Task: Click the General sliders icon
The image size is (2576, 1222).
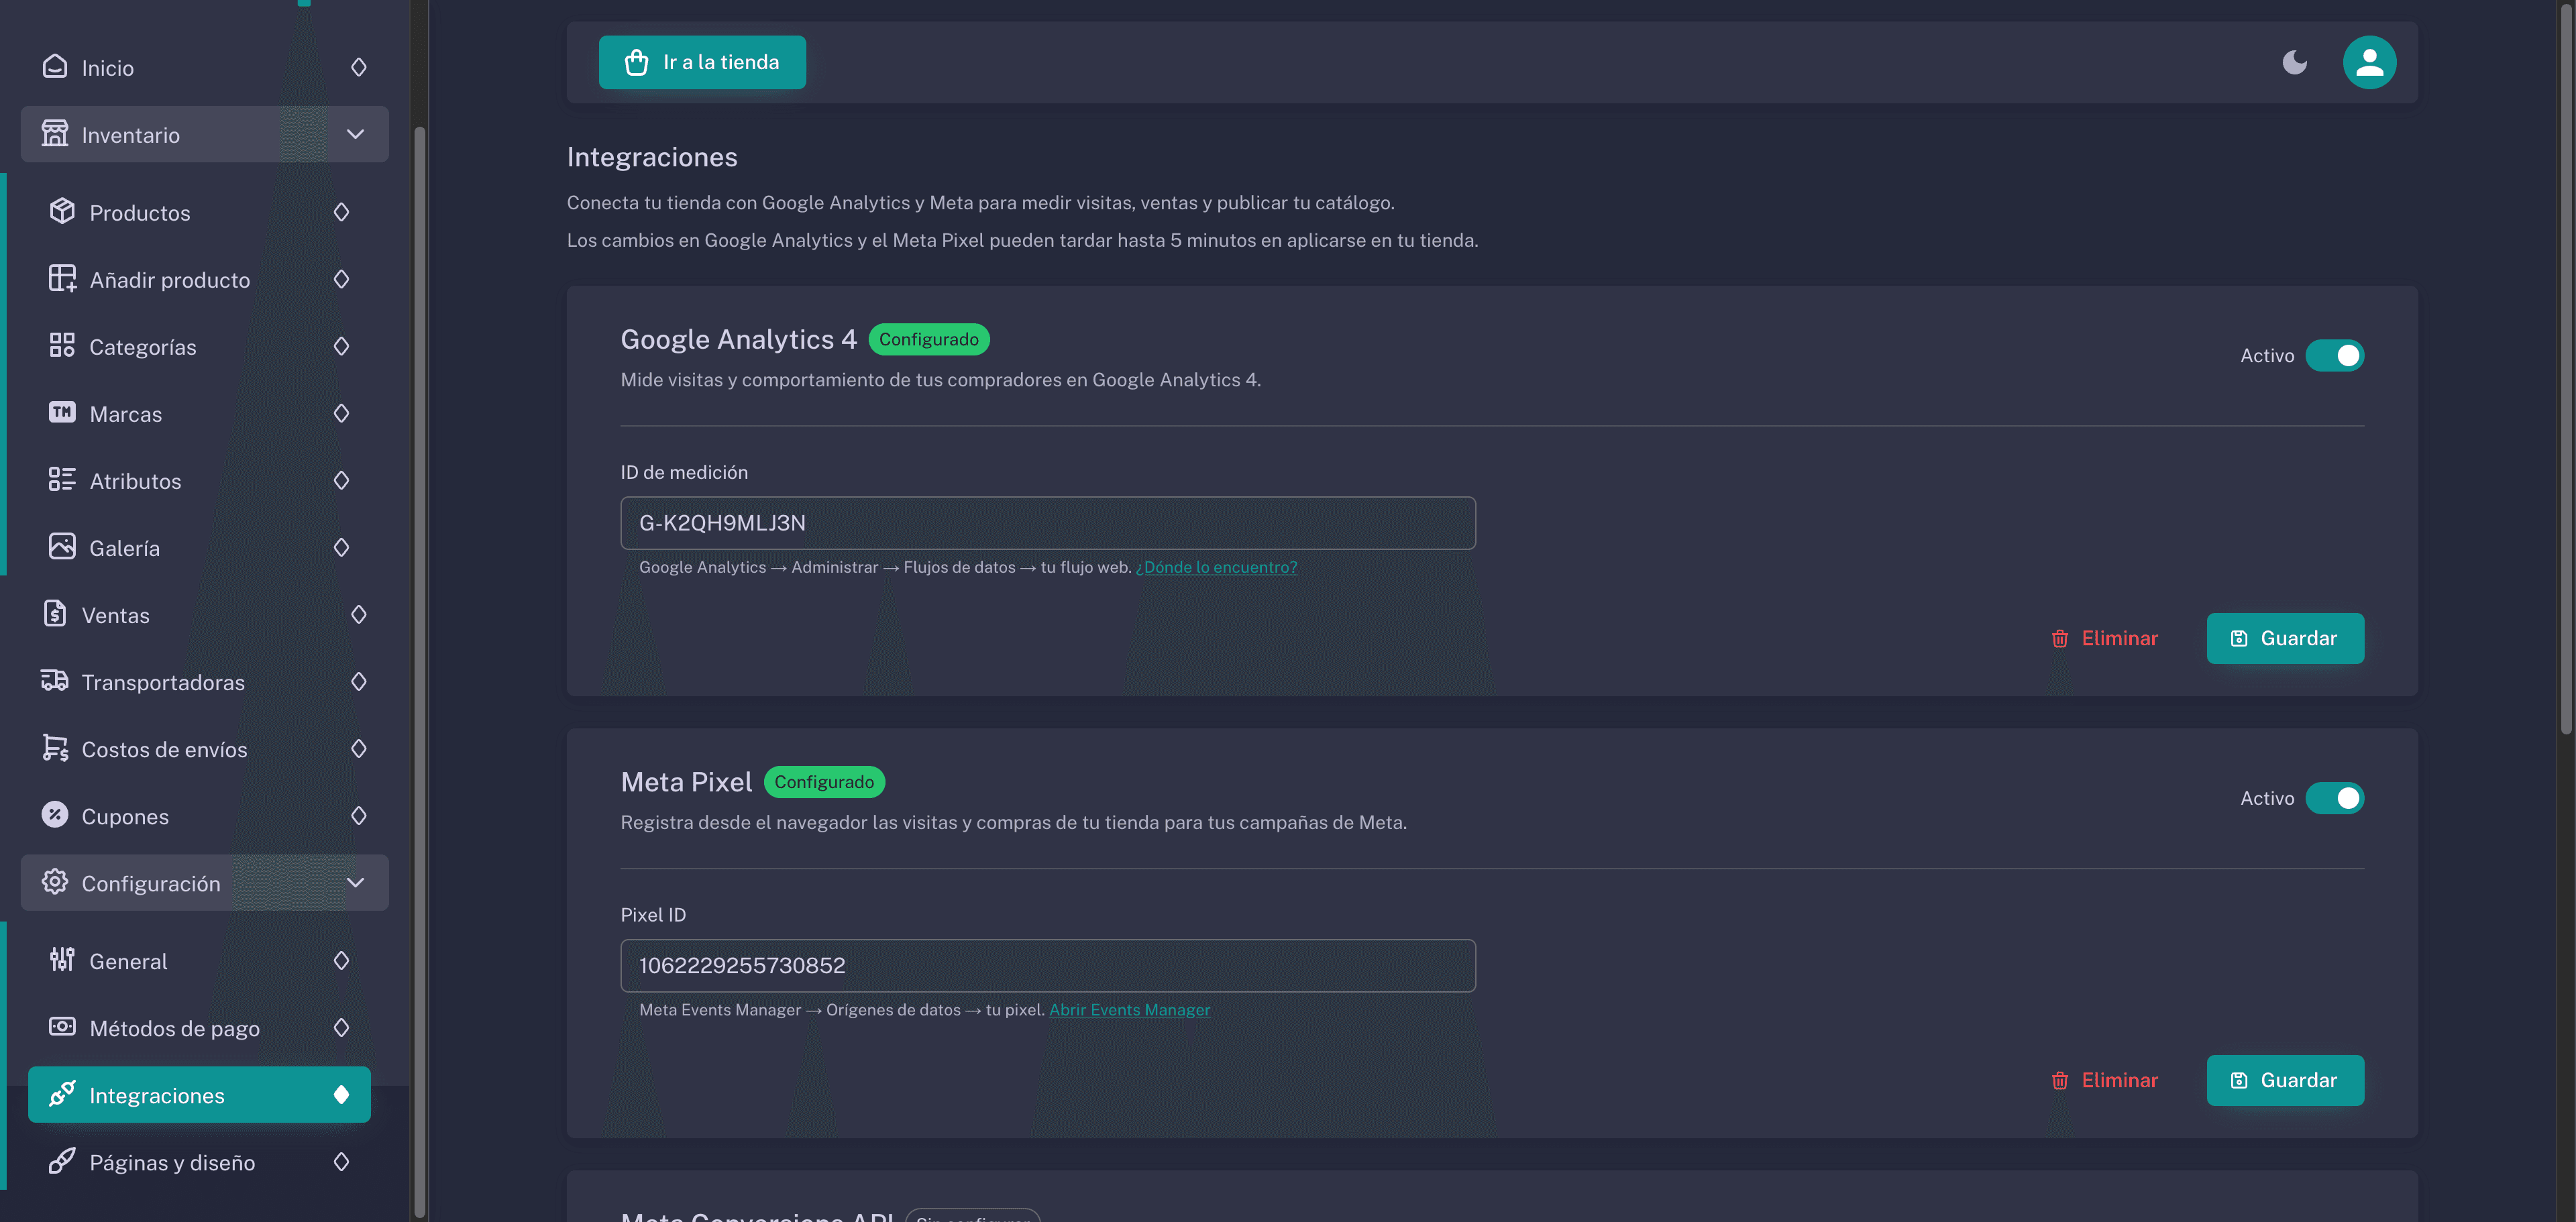Action: click(x=62, y=960)
